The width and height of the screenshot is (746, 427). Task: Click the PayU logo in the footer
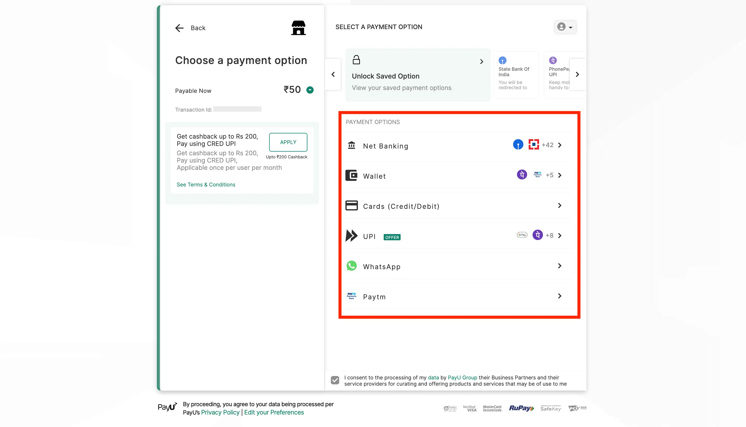click(167, 407)
